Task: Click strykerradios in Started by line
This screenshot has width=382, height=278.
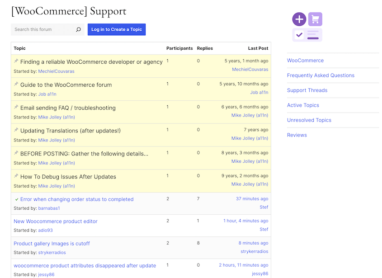Action: coord(52,252)
